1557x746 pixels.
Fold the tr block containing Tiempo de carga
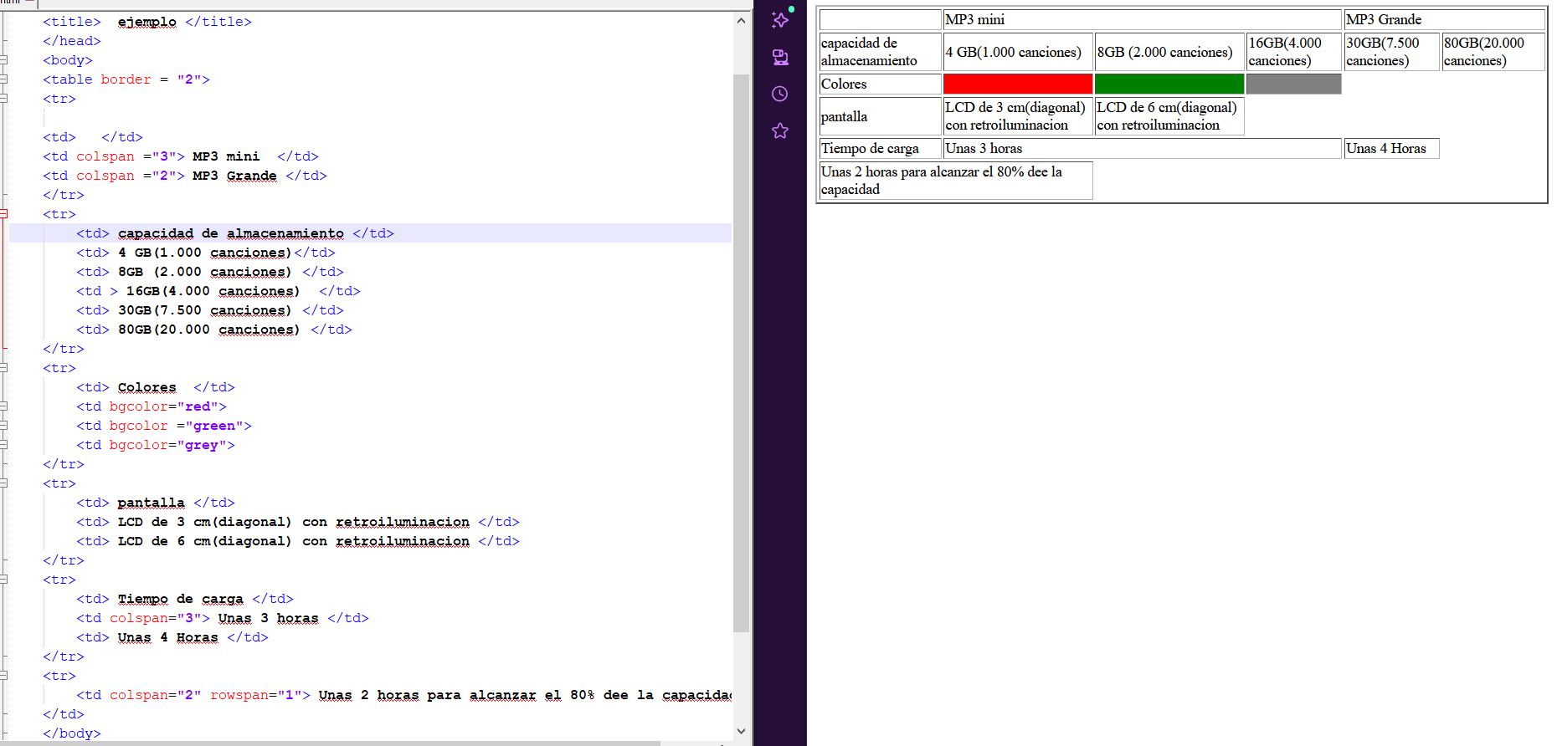4,580
